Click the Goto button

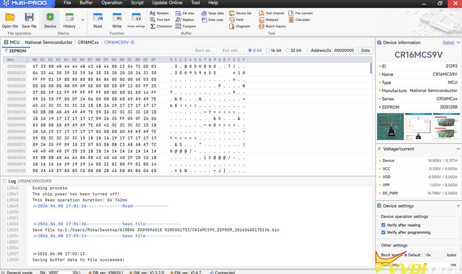(365, 50)
